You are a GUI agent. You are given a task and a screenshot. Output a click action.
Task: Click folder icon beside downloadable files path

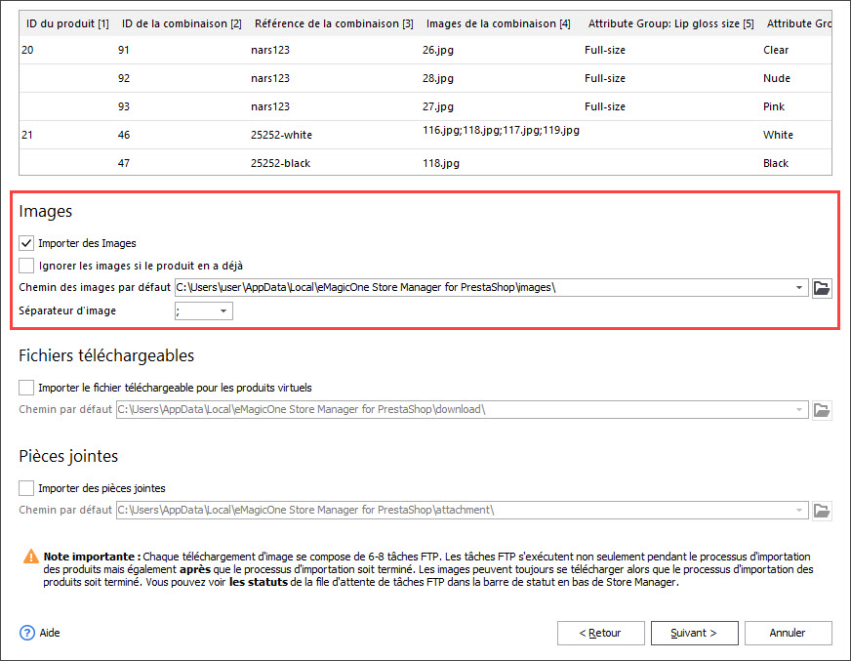[822, 410]
